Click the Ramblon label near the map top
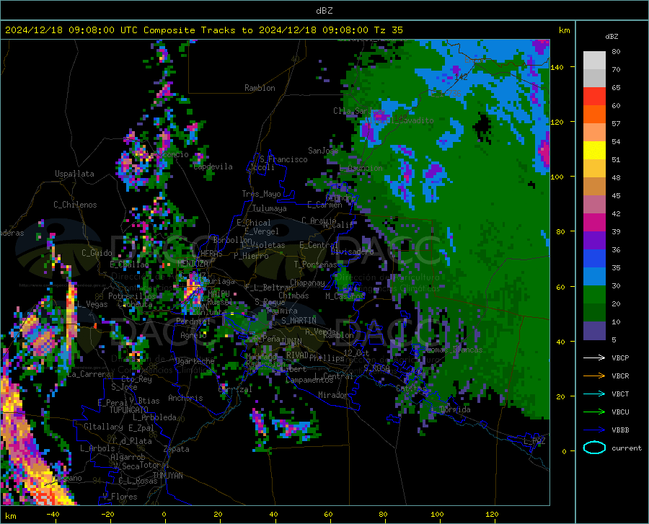Image resolution: width=649 pixels, height=524 pixels. [260, 88]
